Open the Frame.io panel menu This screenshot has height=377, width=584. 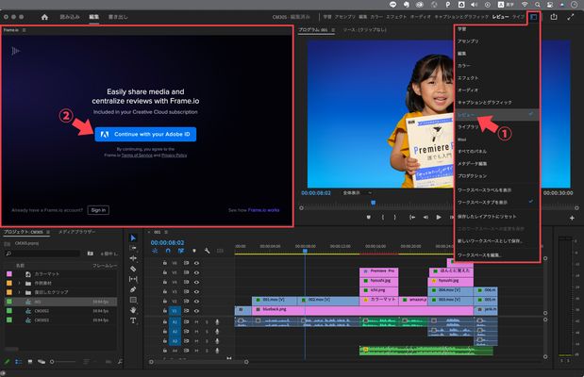click(25, 30)
